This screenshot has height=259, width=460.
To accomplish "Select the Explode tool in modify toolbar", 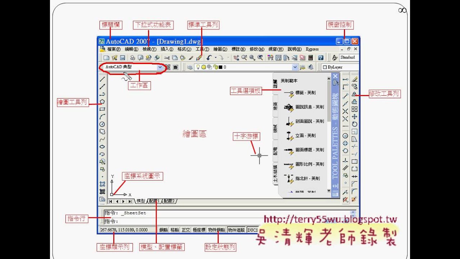I will [355, 199].
